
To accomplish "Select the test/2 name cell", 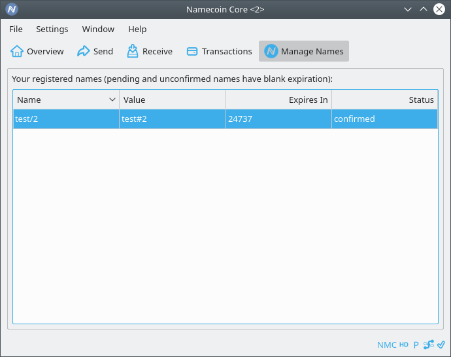I will (66, 119).
